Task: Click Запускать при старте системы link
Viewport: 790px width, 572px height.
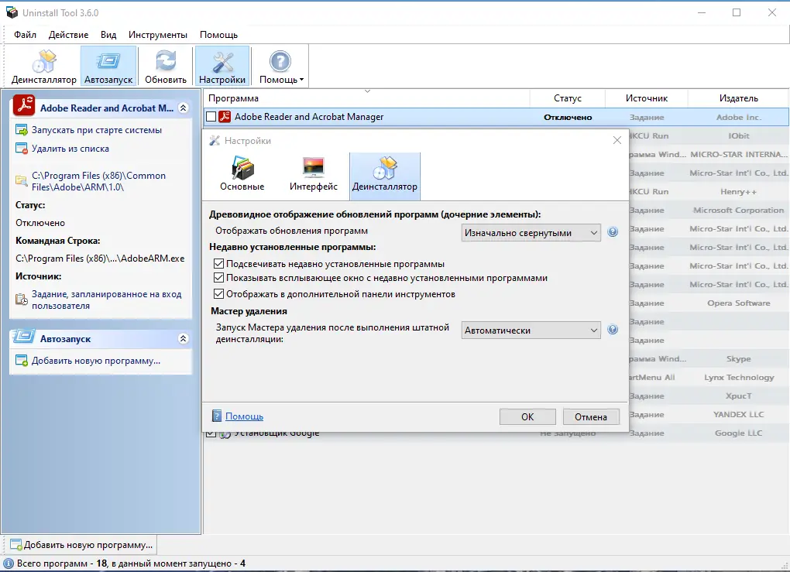Action: click(x=97, y=130)
